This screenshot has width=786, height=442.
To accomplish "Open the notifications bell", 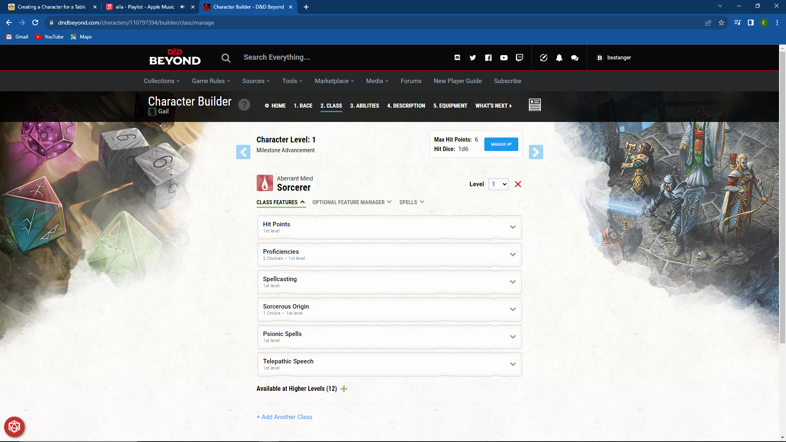I will click(559, 58).
